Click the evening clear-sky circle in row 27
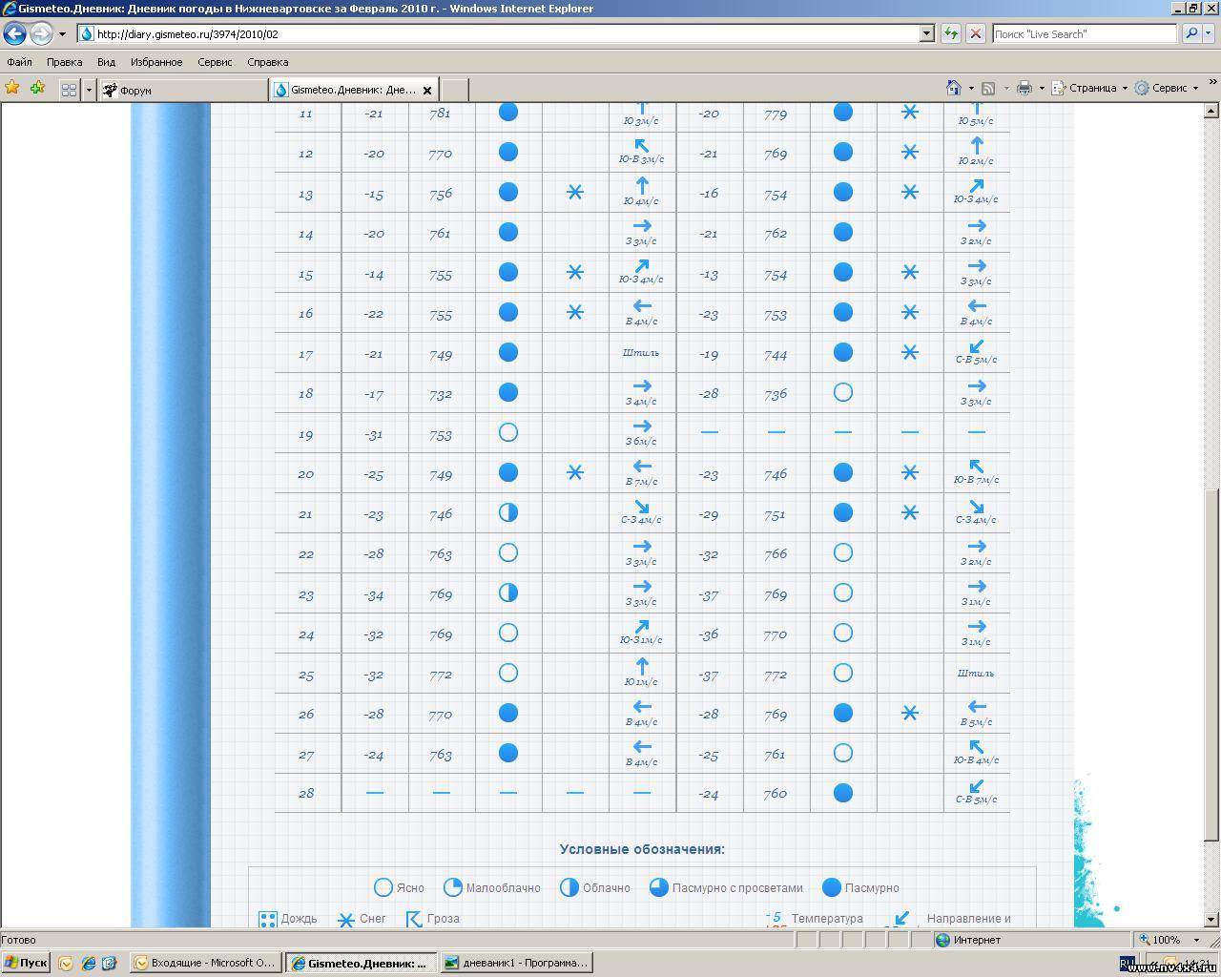 pyautogui.click(x=843, y=753)
